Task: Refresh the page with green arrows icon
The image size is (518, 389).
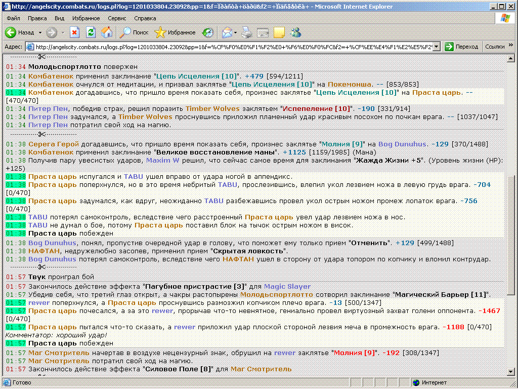Action: pyautogui.click(x=91, y=32)
